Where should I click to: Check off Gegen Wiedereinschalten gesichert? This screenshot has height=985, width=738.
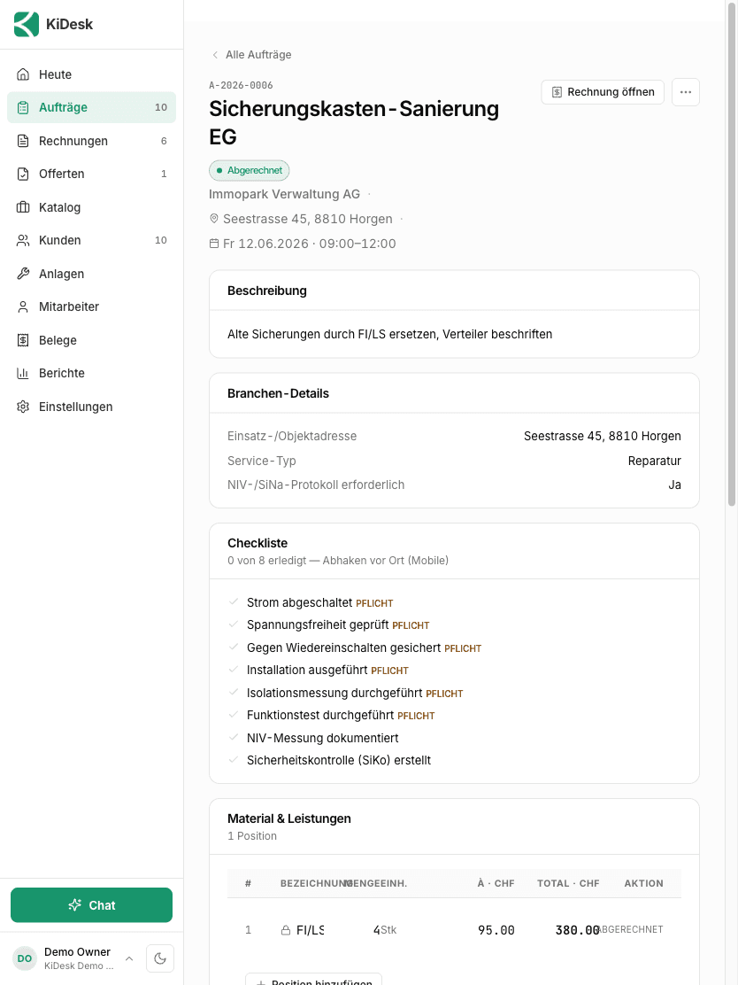tap(234, 647)
